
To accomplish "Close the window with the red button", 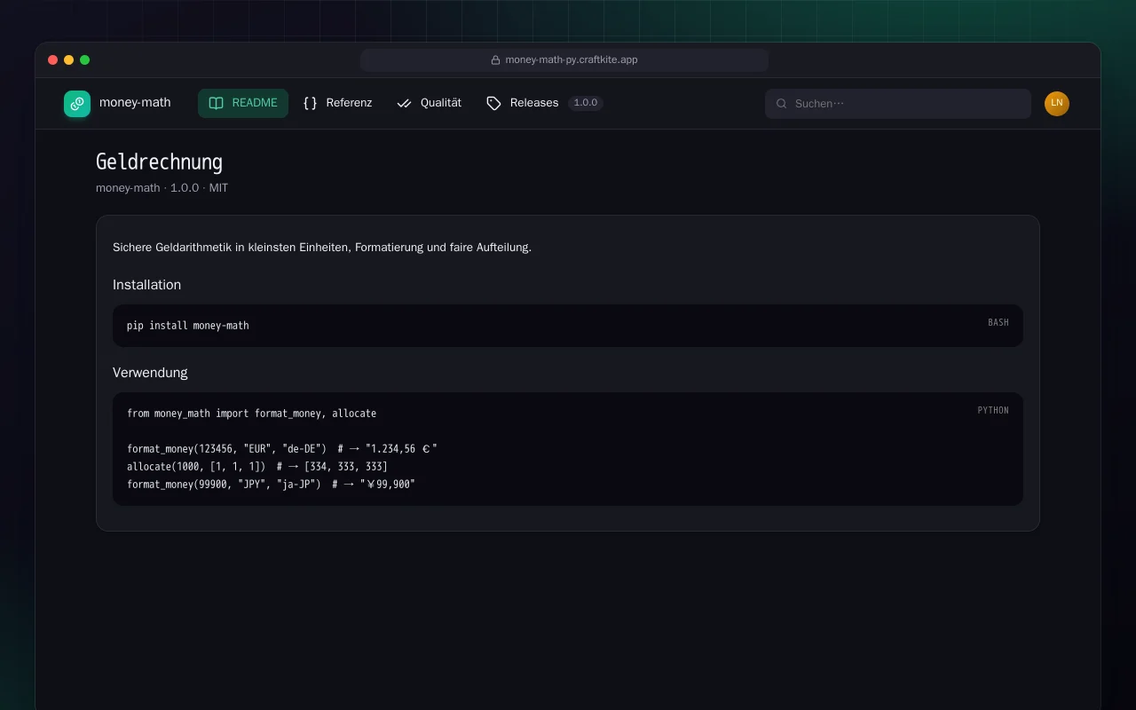I will [x=53, y=60].
